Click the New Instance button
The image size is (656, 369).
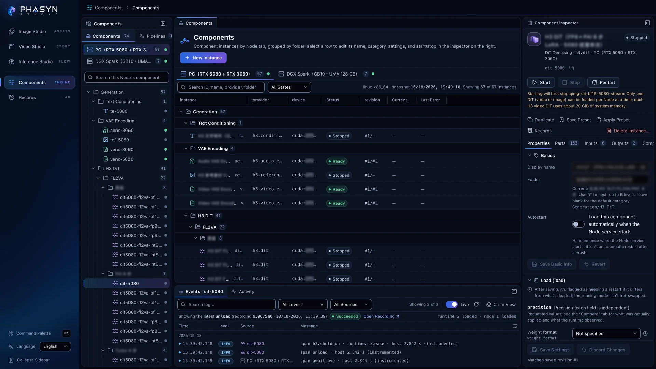click(203, 58)
